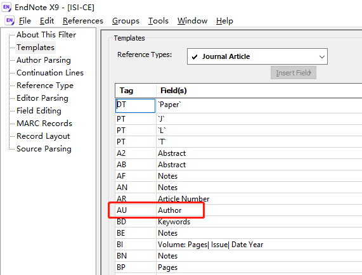Open the Groups menu

click(126, 21)
